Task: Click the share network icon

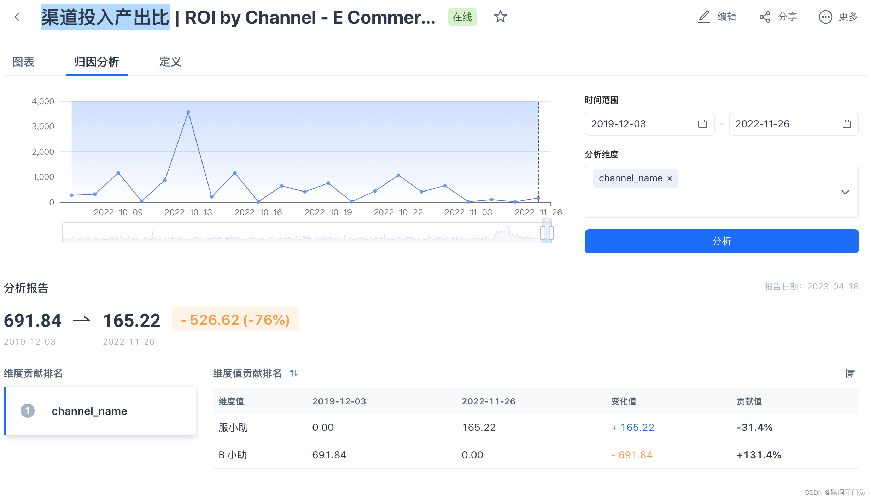Action: pyautogui.click(x=765, y=17)
